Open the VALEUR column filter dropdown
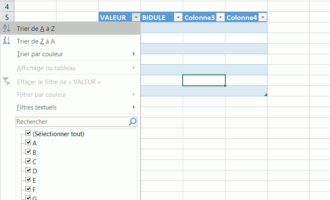 [135, 17]
